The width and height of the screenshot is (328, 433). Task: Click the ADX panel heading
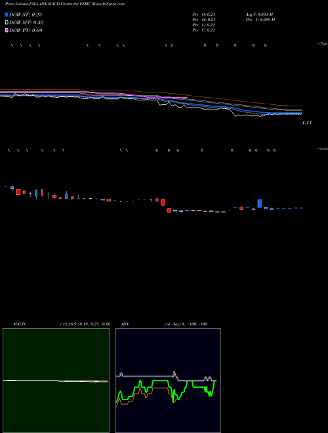[125, 324]
